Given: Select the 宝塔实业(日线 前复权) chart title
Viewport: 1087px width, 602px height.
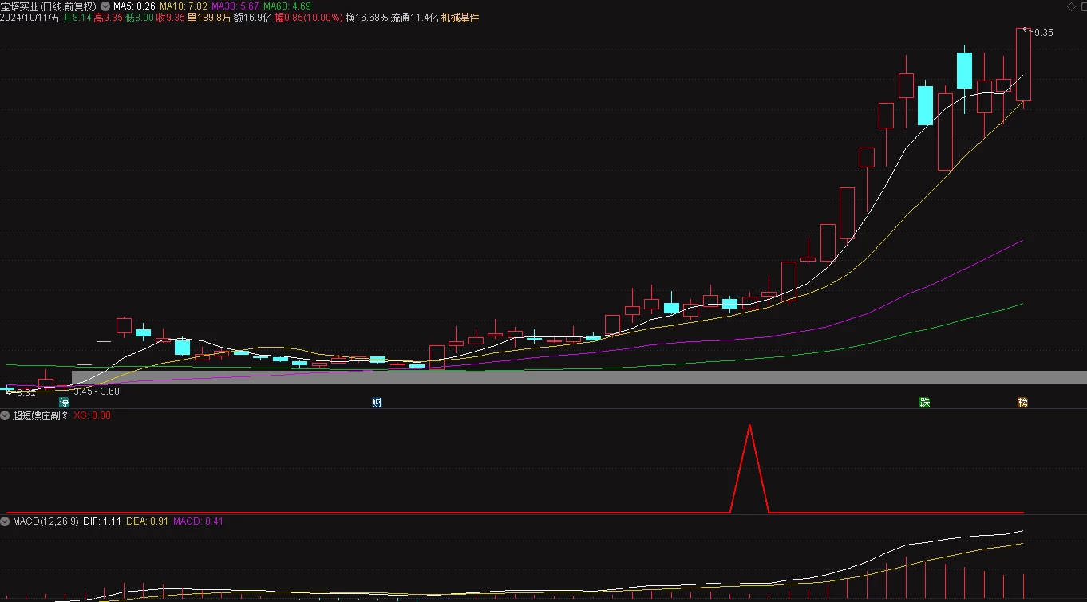Looking at the screenshot, I should (x=49, y=6).
